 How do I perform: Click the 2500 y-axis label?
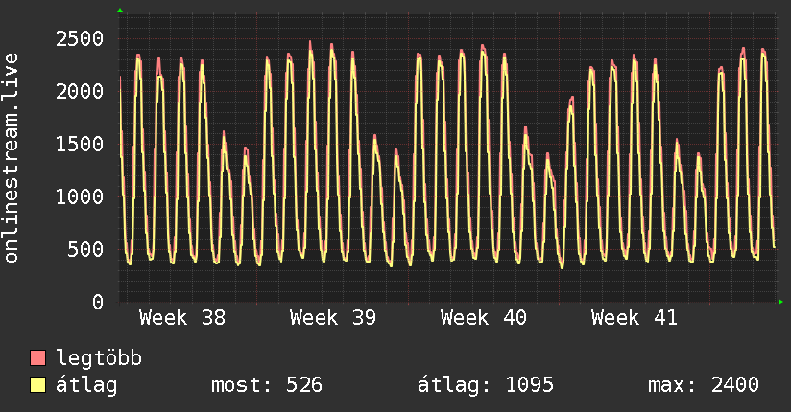tap(80, 38)
